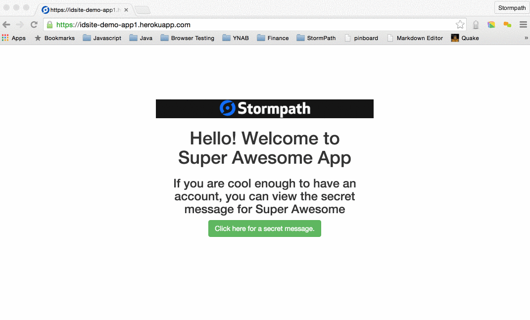Click the gray lock extension icon
This screenshot has height=320, width=530.
[476, 25]
